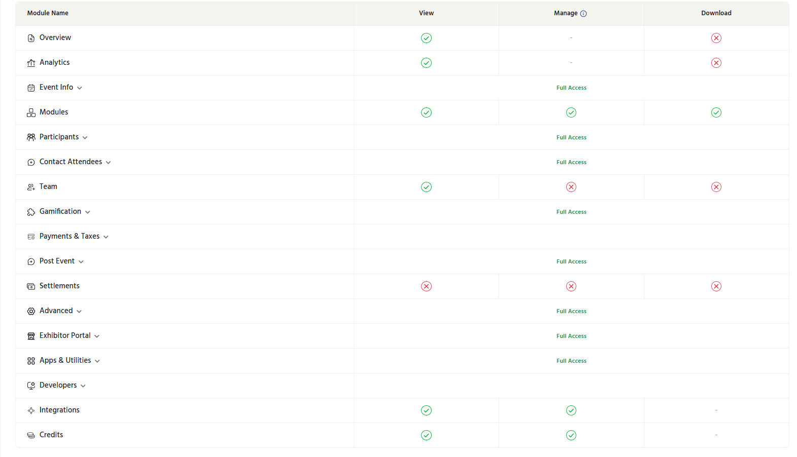Click the Payments & Taxes icon
Image resolution: width=797 pixels, height=457 pixels.
(31, 237)
